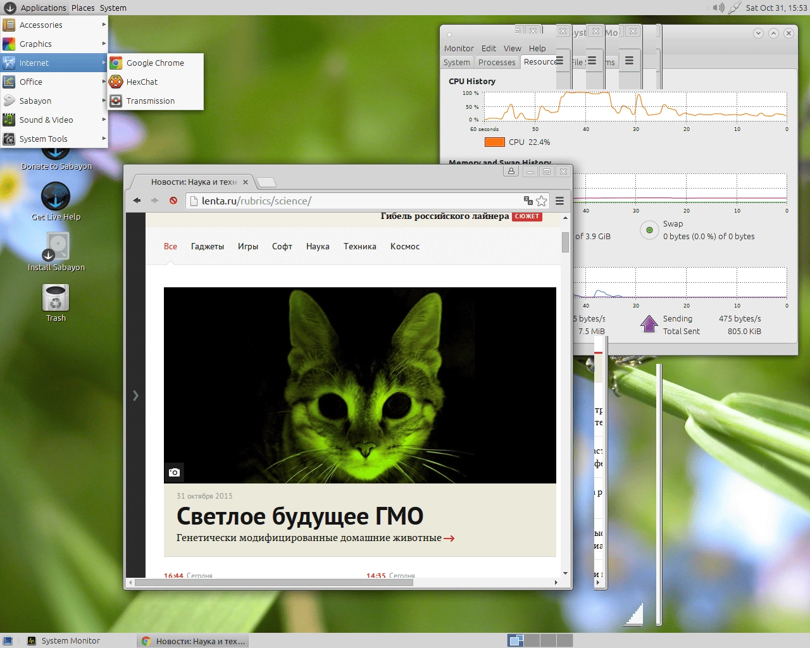The width and height of the screenshot is (810, 648).
Task: Bookmark this page with the star icon
Action: pyautogui.click(x=542, y=201)
